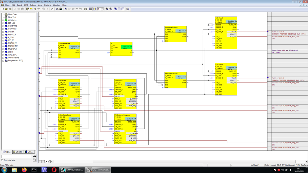Screen dimensions: 308x173
Task: Click the sheet tabs scroll-left arrow
Action: (x=40, y=162)
